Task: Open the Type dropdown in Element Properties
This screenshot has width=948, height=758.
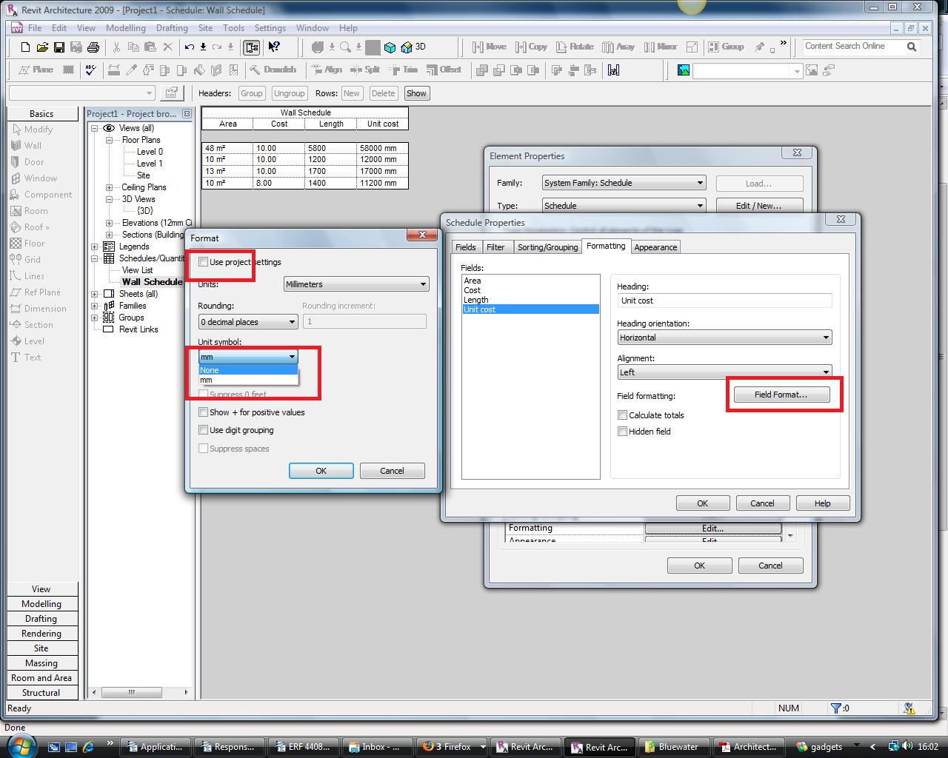Action: 624,206
